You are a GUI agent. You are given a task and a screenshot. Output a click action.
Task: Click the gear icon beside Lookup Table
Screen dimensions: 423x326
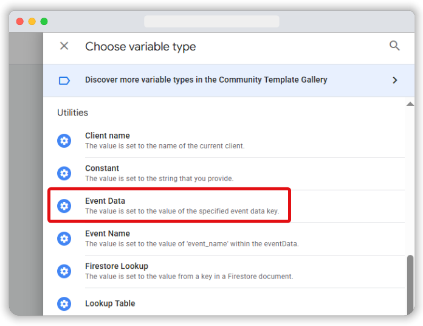pos(64,304)
